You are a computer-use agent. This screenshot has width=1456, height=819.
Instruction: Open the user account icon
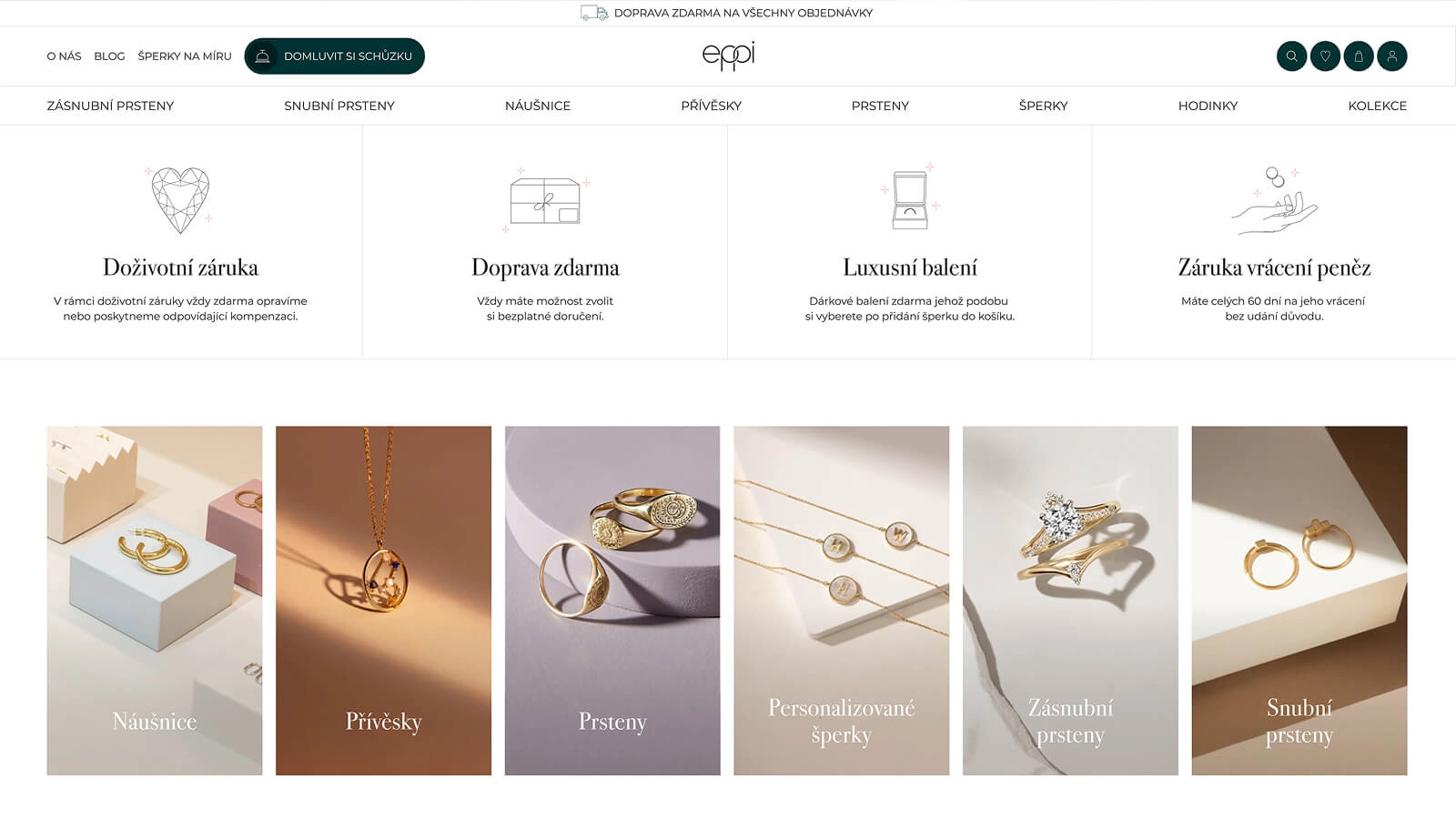click(1392, 56)
